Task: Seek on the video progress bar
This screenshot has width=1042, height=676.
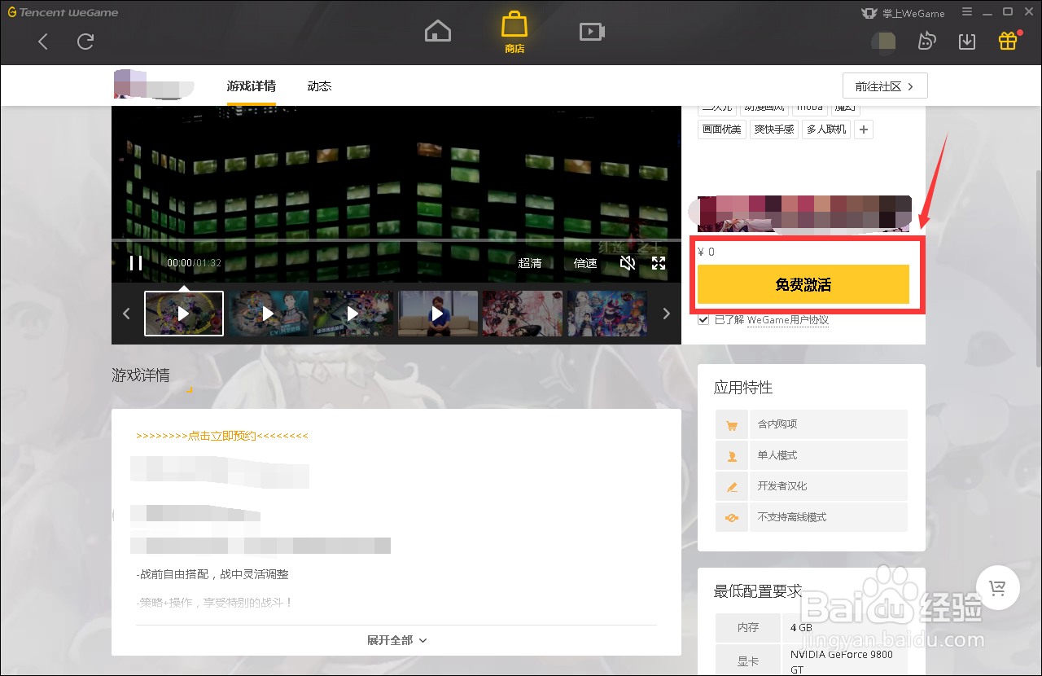Action: (396, 240)
